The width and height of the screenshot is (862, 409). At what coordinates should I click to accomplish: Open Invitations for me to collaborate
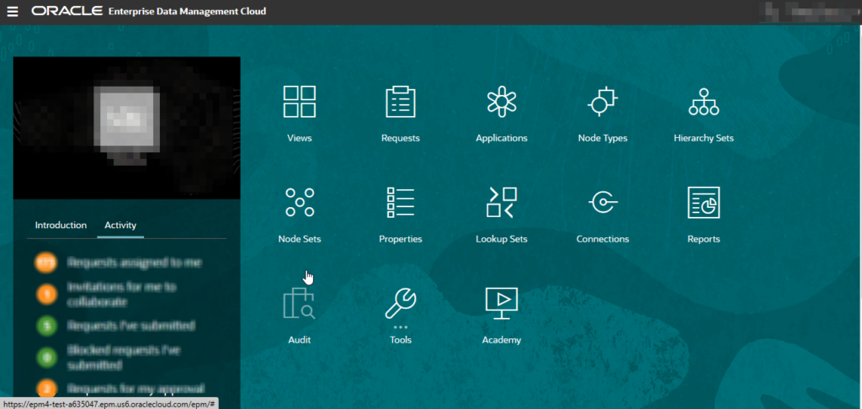[121, 295]
